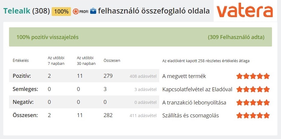The image size is (281, 139).
Task: Click the (308) rating count in header
Action: 41,11
